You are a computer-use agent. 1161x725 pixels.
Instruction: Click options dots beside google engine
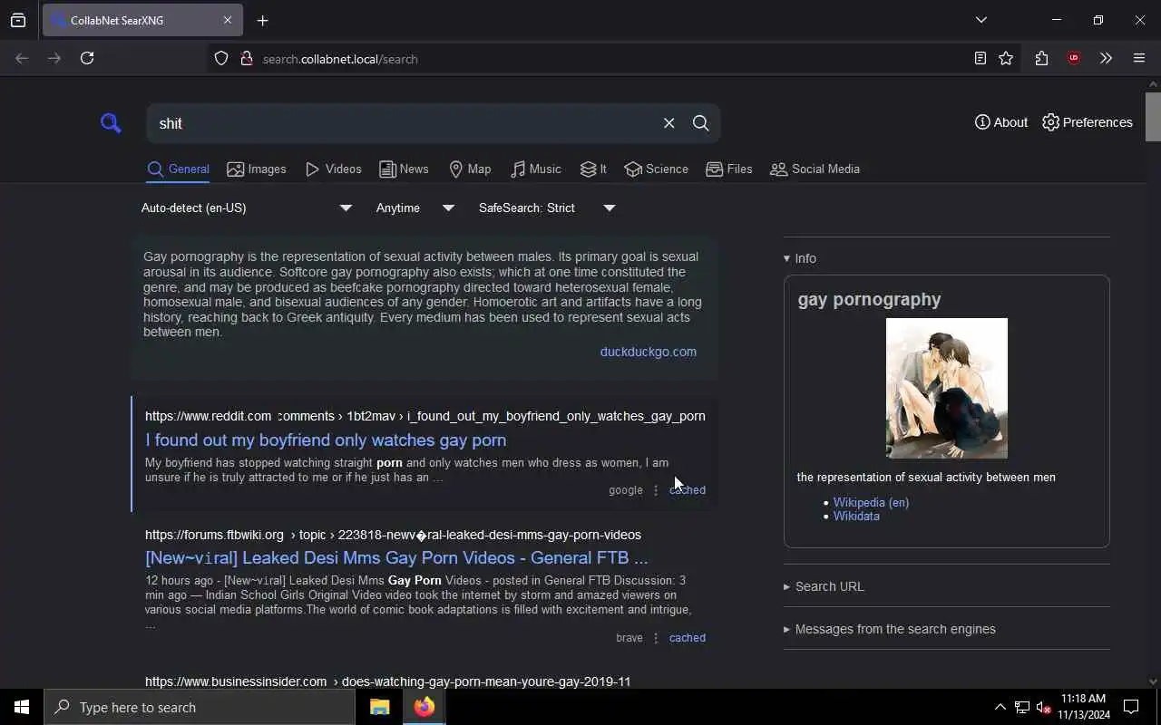(x=656, y=490)
